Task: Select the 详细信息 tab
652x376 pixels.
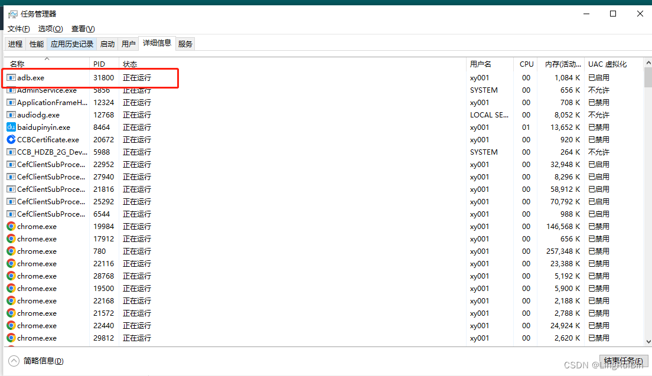Action: coord(157,43)
